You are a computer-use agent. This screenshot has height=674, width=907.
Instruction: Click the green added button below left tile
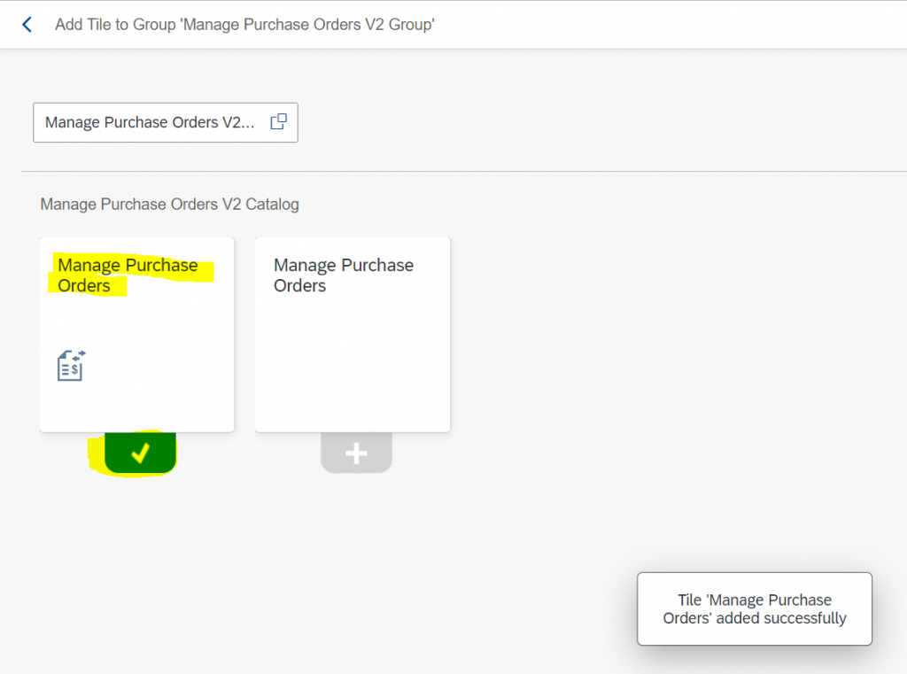click(x=141, y=453)
